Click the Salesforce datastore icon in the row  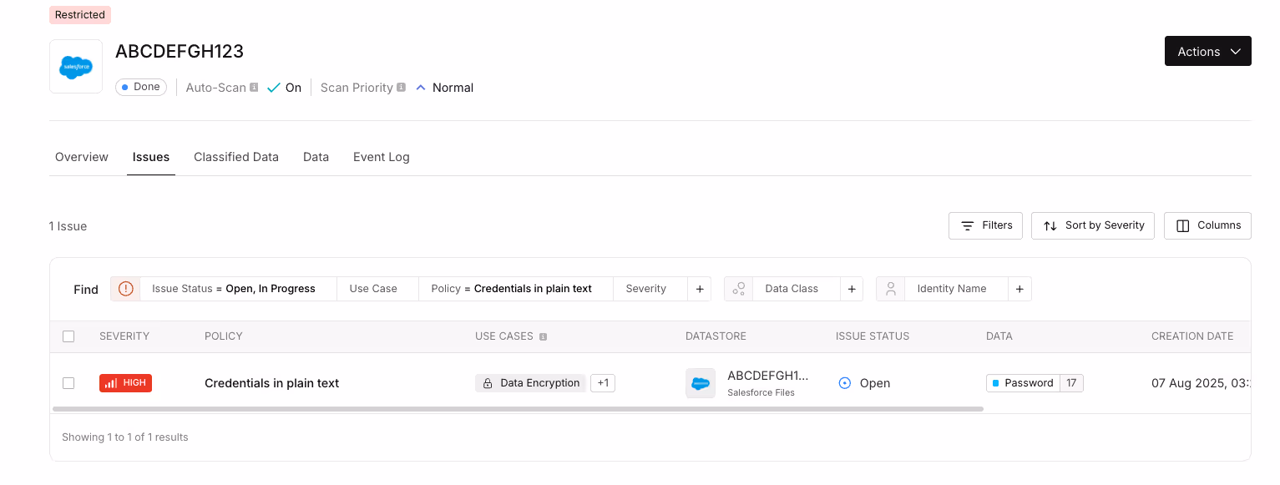click(701, 383)
